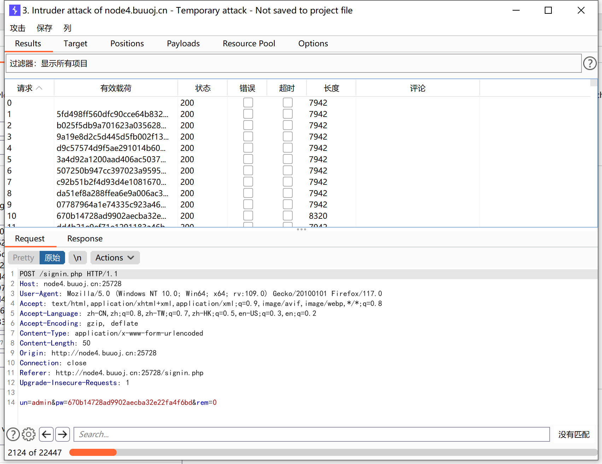Go to previous search match arrow
This screenshot has height=464, width=602.
coord(46,434)
